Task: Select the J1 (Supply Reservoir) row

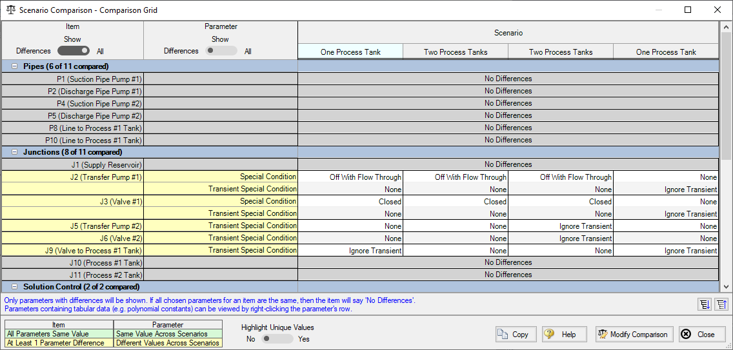Action: click(359, 164)
